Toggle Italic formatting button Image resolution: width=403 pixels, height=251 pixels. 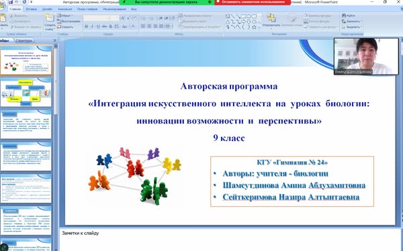point(92,26)
